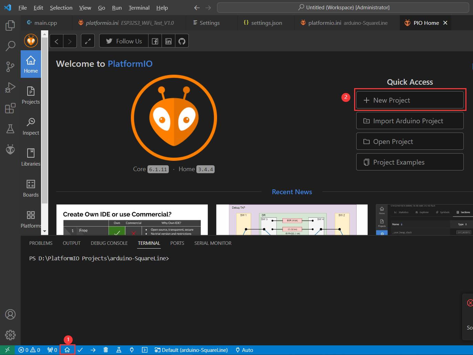The image size is (473, 355).
Task: Switch to OUTPUT panel tab
Action: (72, 243)
